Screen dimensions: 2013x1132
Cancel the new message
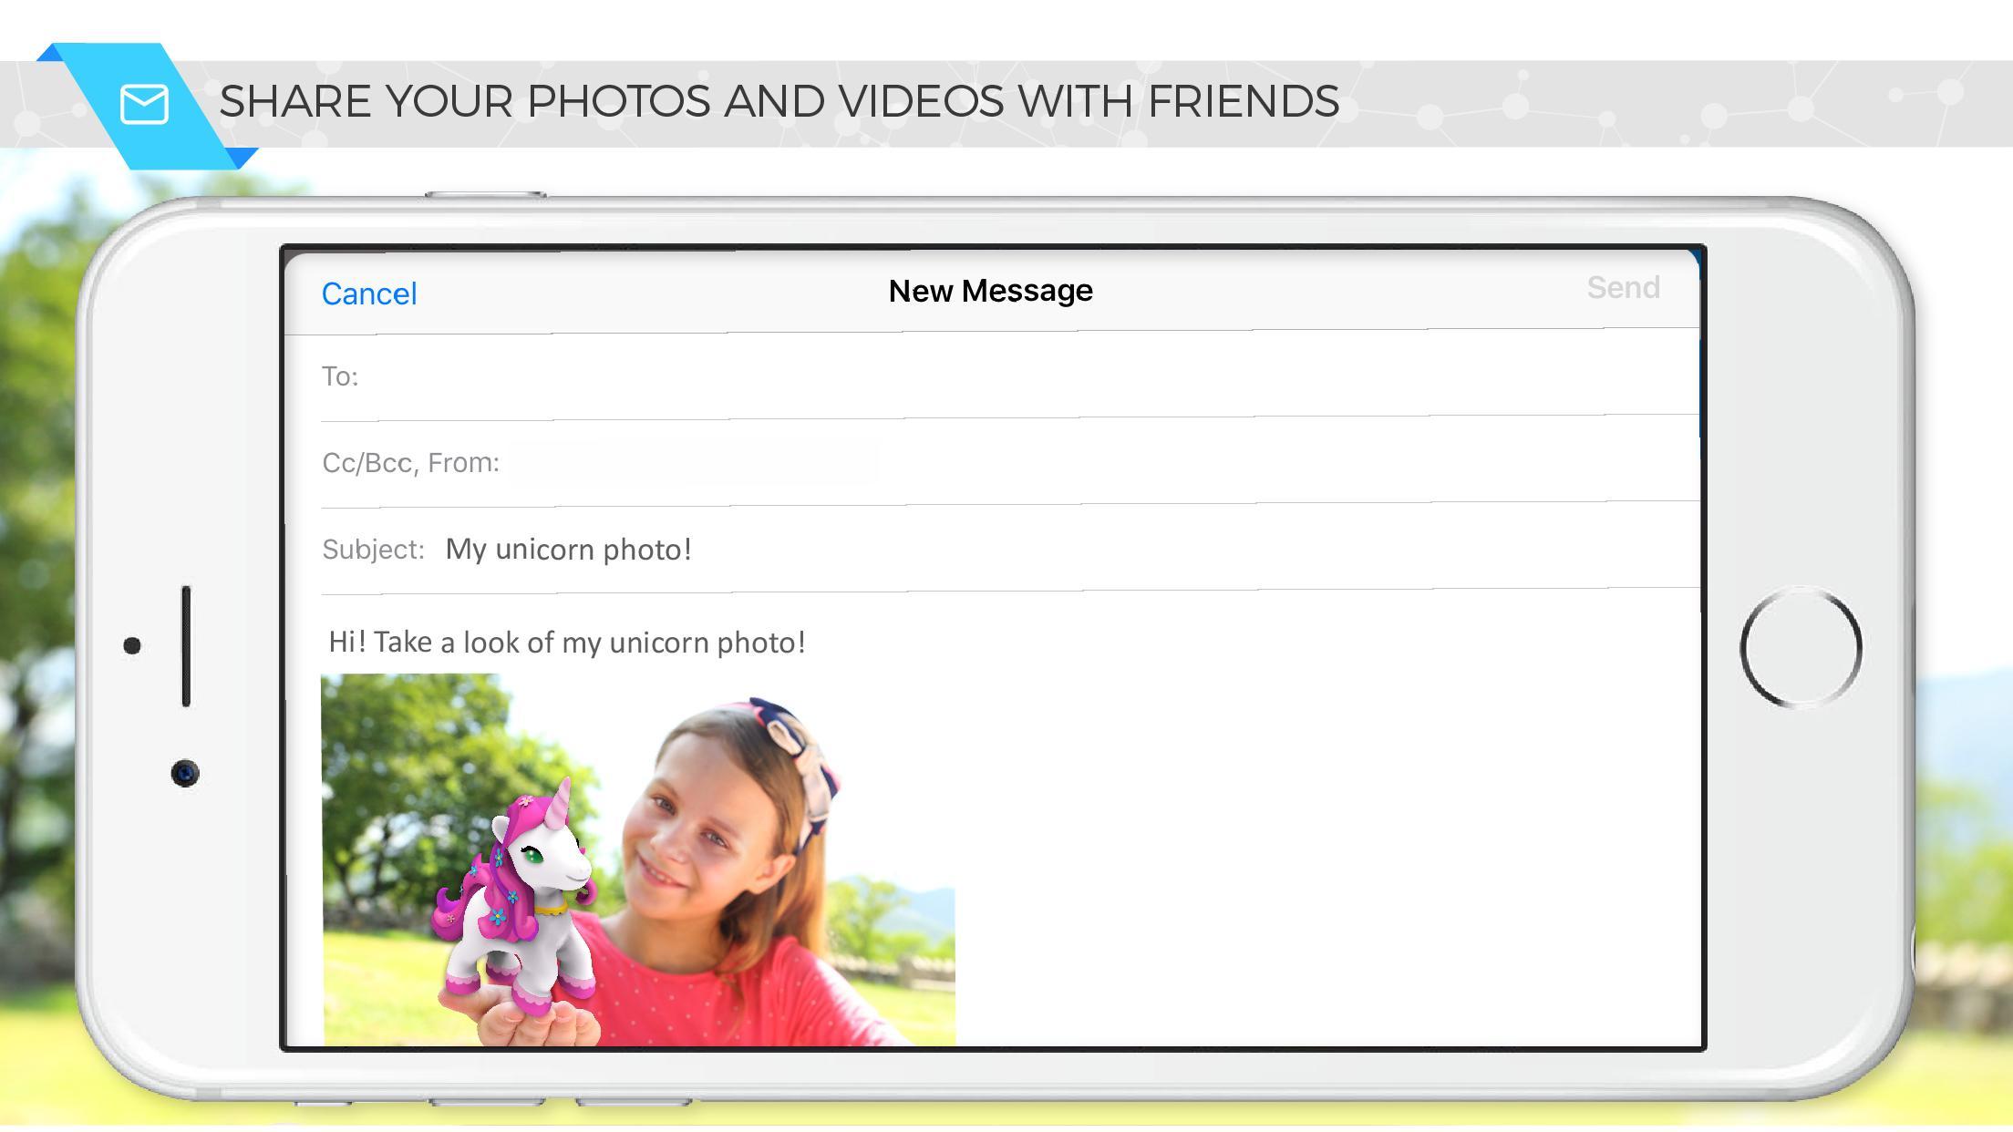[369, 293]
